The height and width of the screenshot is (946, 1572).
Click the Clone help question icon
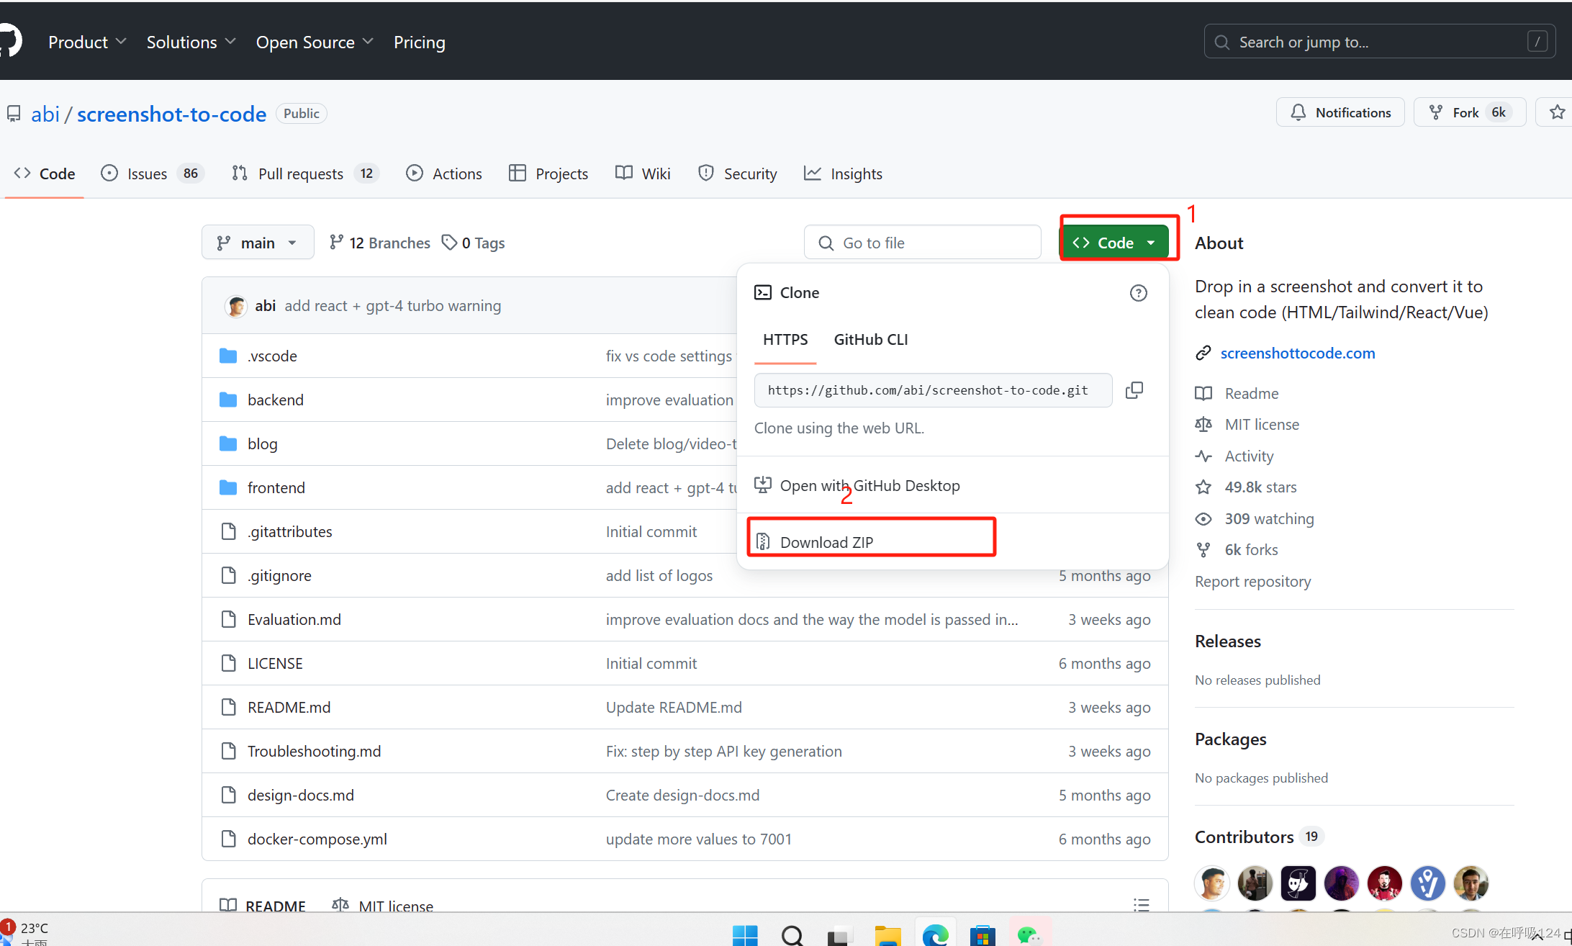(1138, 293)
